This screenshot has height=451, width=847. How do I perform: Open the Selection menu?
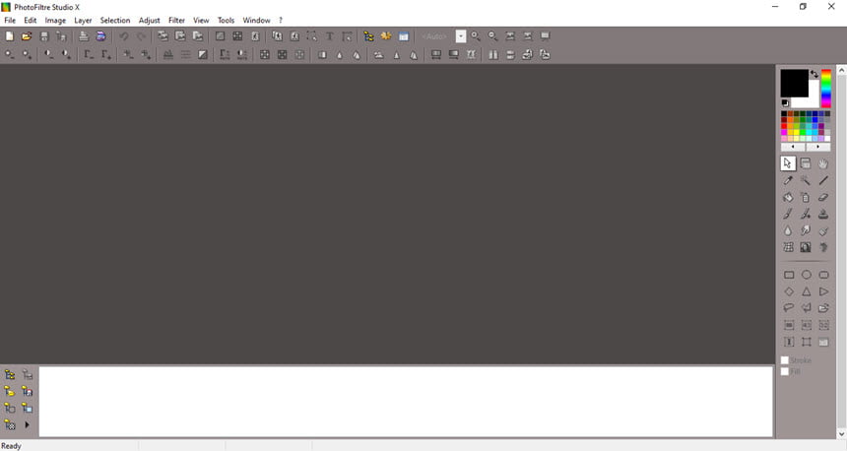pyautogui.click(x=115, y=20)
